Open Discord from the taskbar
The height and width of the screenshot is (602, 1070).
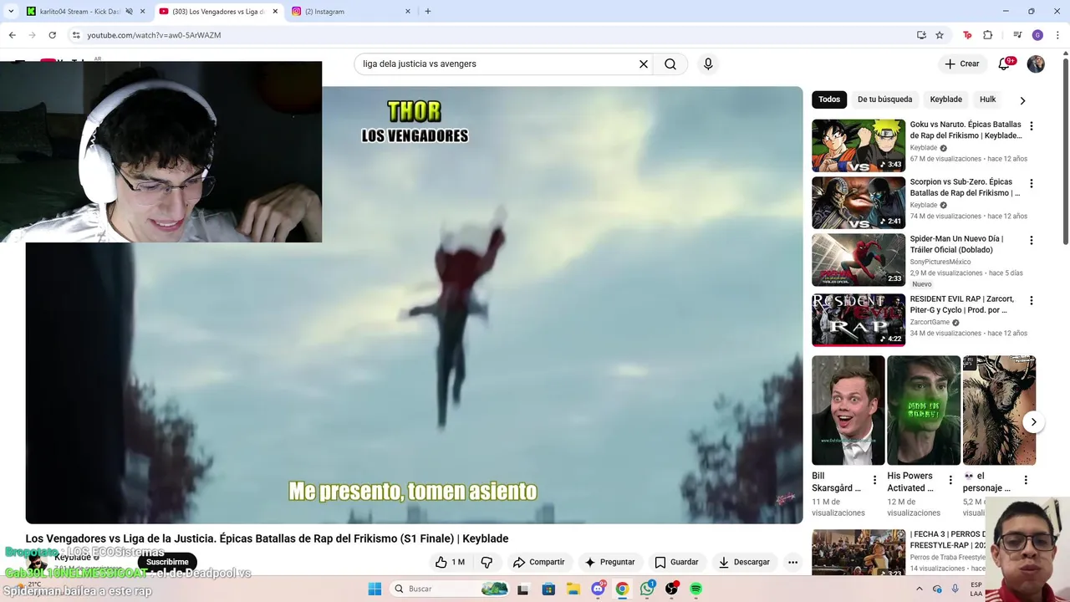[598, 589]
